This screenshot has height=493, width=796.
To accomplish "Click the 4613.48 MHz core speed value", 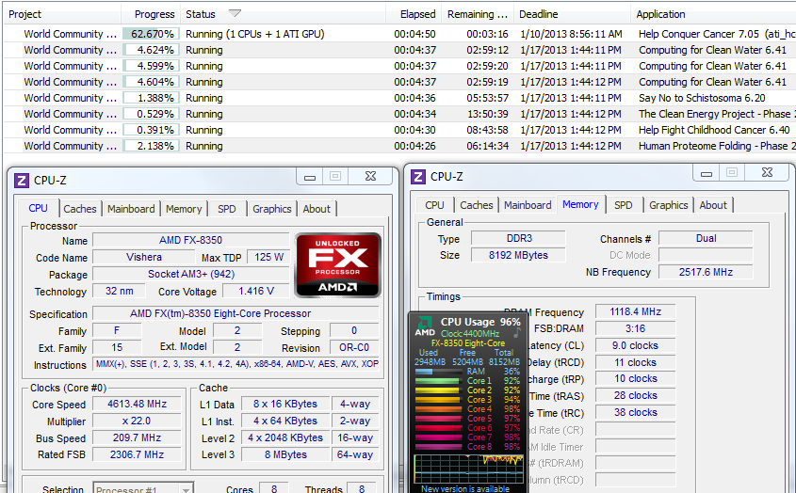I will 138,404.
